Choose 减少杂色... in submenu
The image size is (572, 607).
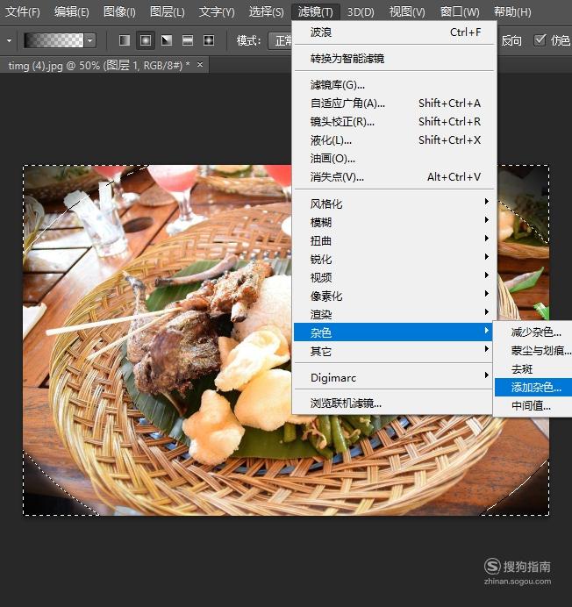coord(533,332)
